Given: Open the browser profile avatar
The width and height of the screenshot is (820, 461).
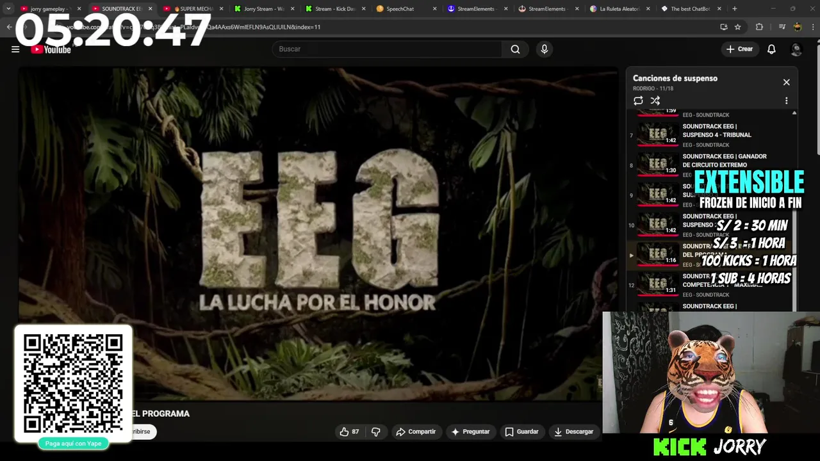Looking at the screenshot, I should pos(798,27).
